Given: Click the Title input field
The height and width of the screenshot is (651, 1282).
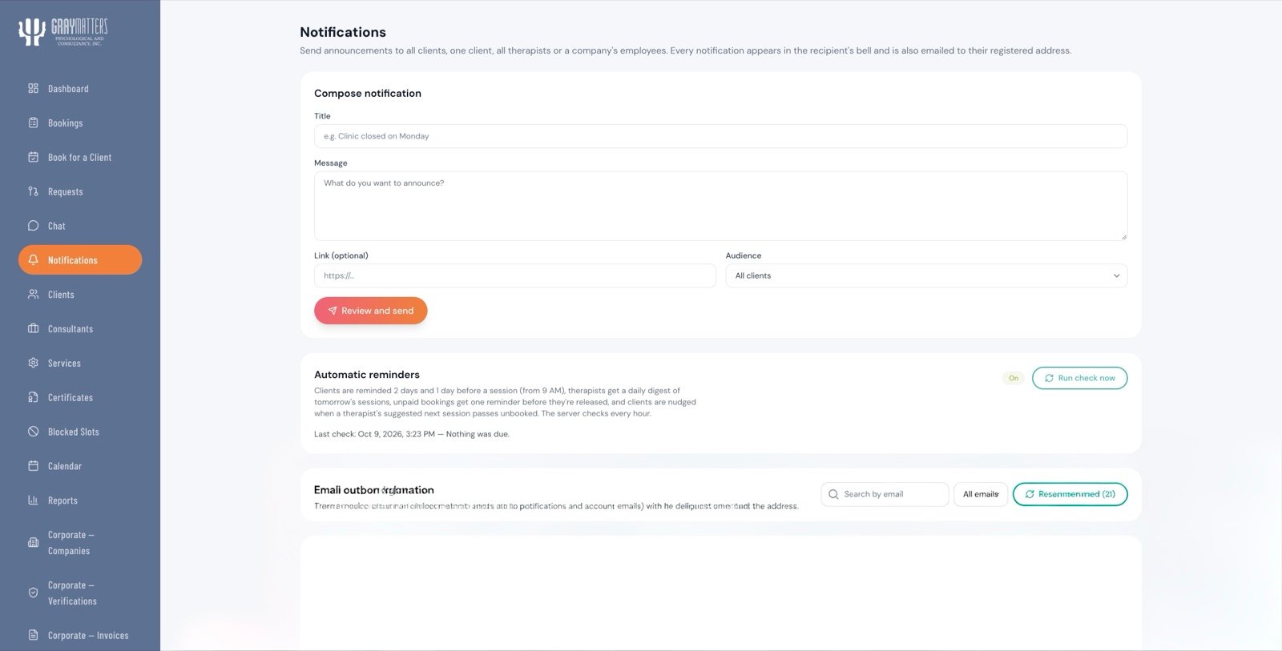Looking at the screenshot, I should click(x=720, y=136).
